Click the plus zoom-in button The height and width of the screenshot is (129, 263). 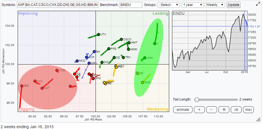(x=199, y=110)
